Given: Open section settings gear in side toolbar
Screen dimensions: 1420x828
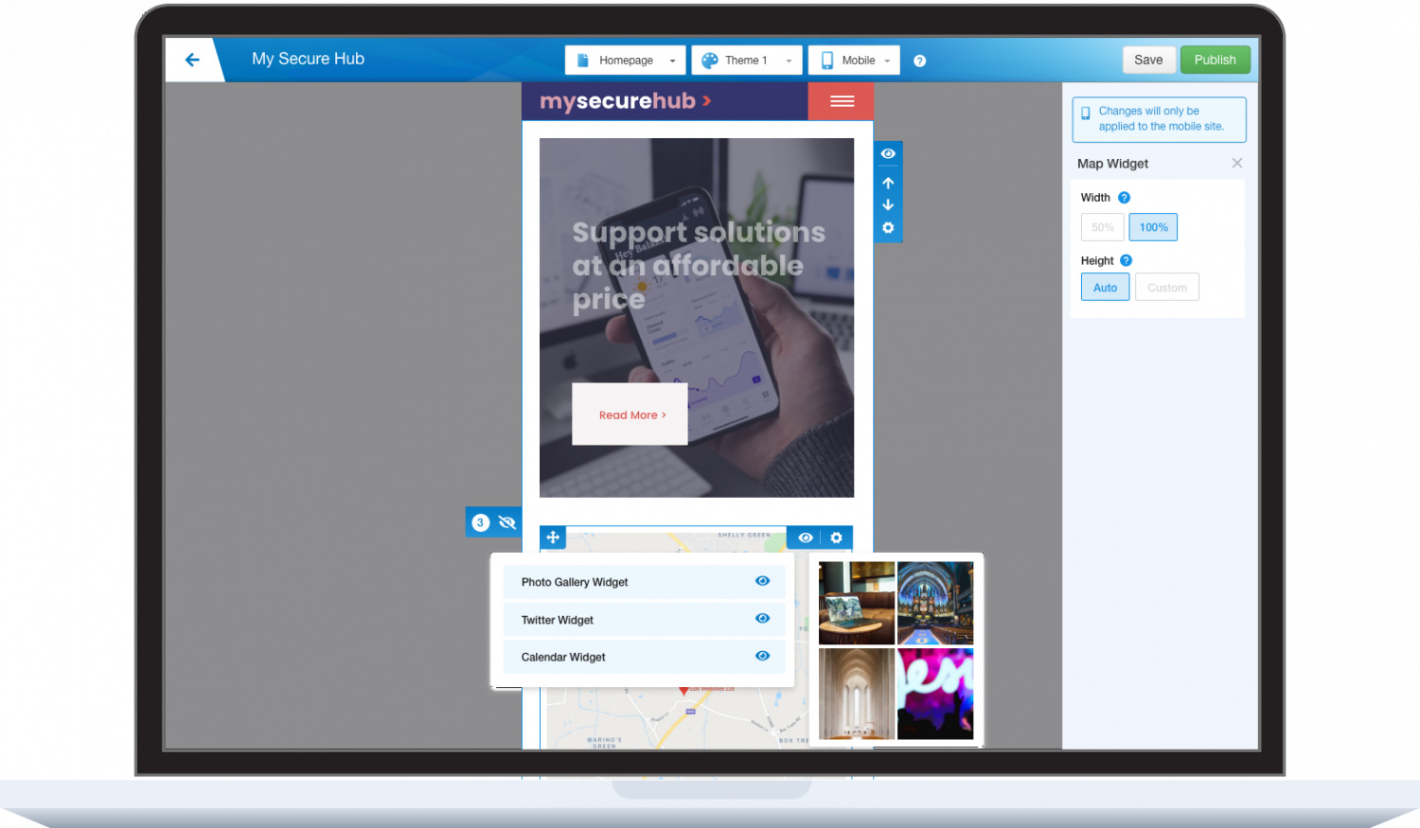Looking at the screenshot, I should (888, 227).
